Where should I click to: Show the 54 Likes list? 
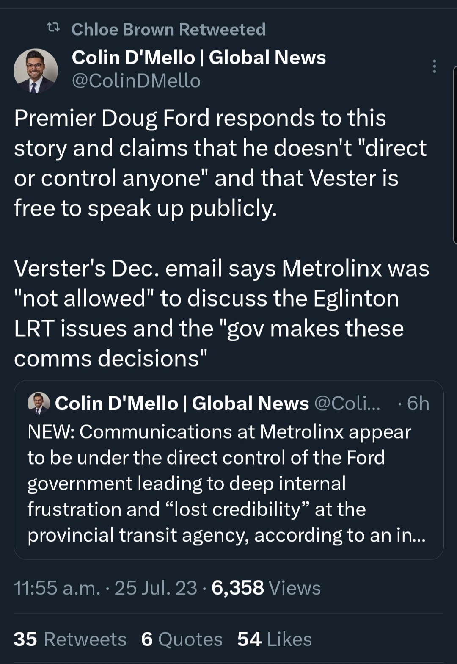coord(274,639)
